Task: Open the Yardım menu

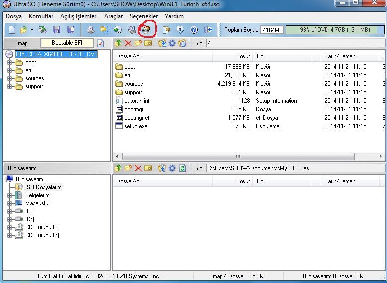Action: coord(174,16)
